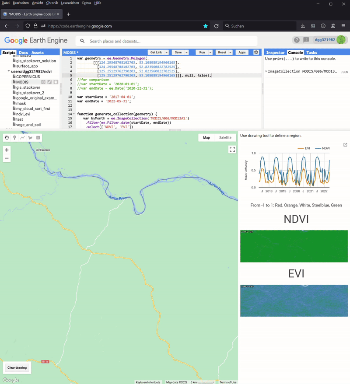Viewport: 350px width, 384px height.
Task: Switch to the Inspector tab
Action: 275,52
